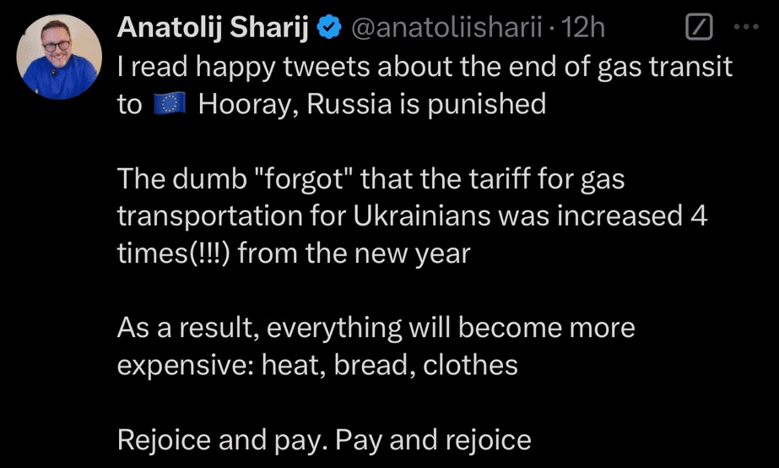The image size is (779, 468).
Task: Open the Anatolij Sharij display name link
Action: (214, 29)
